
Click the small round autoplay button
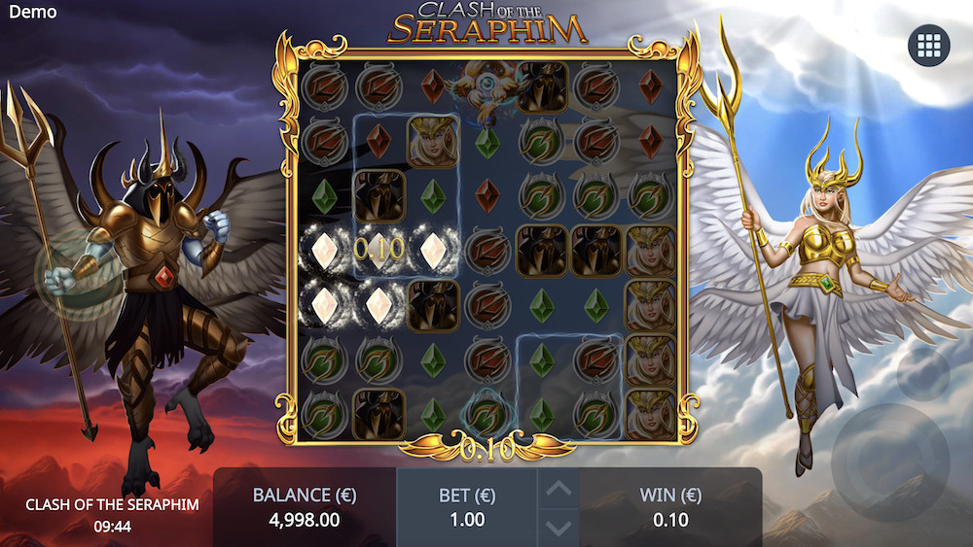(922, 374)
